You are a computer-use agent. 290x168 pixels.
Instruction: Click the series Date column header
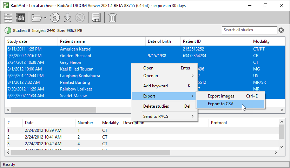point(49,123)
